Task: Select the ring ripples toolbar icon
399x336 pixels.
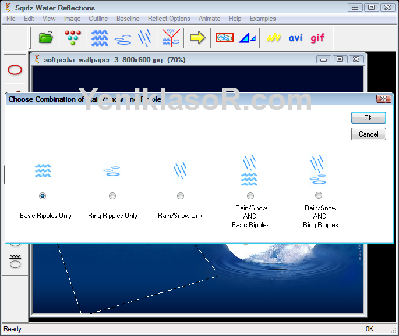Action: point(123,38)
